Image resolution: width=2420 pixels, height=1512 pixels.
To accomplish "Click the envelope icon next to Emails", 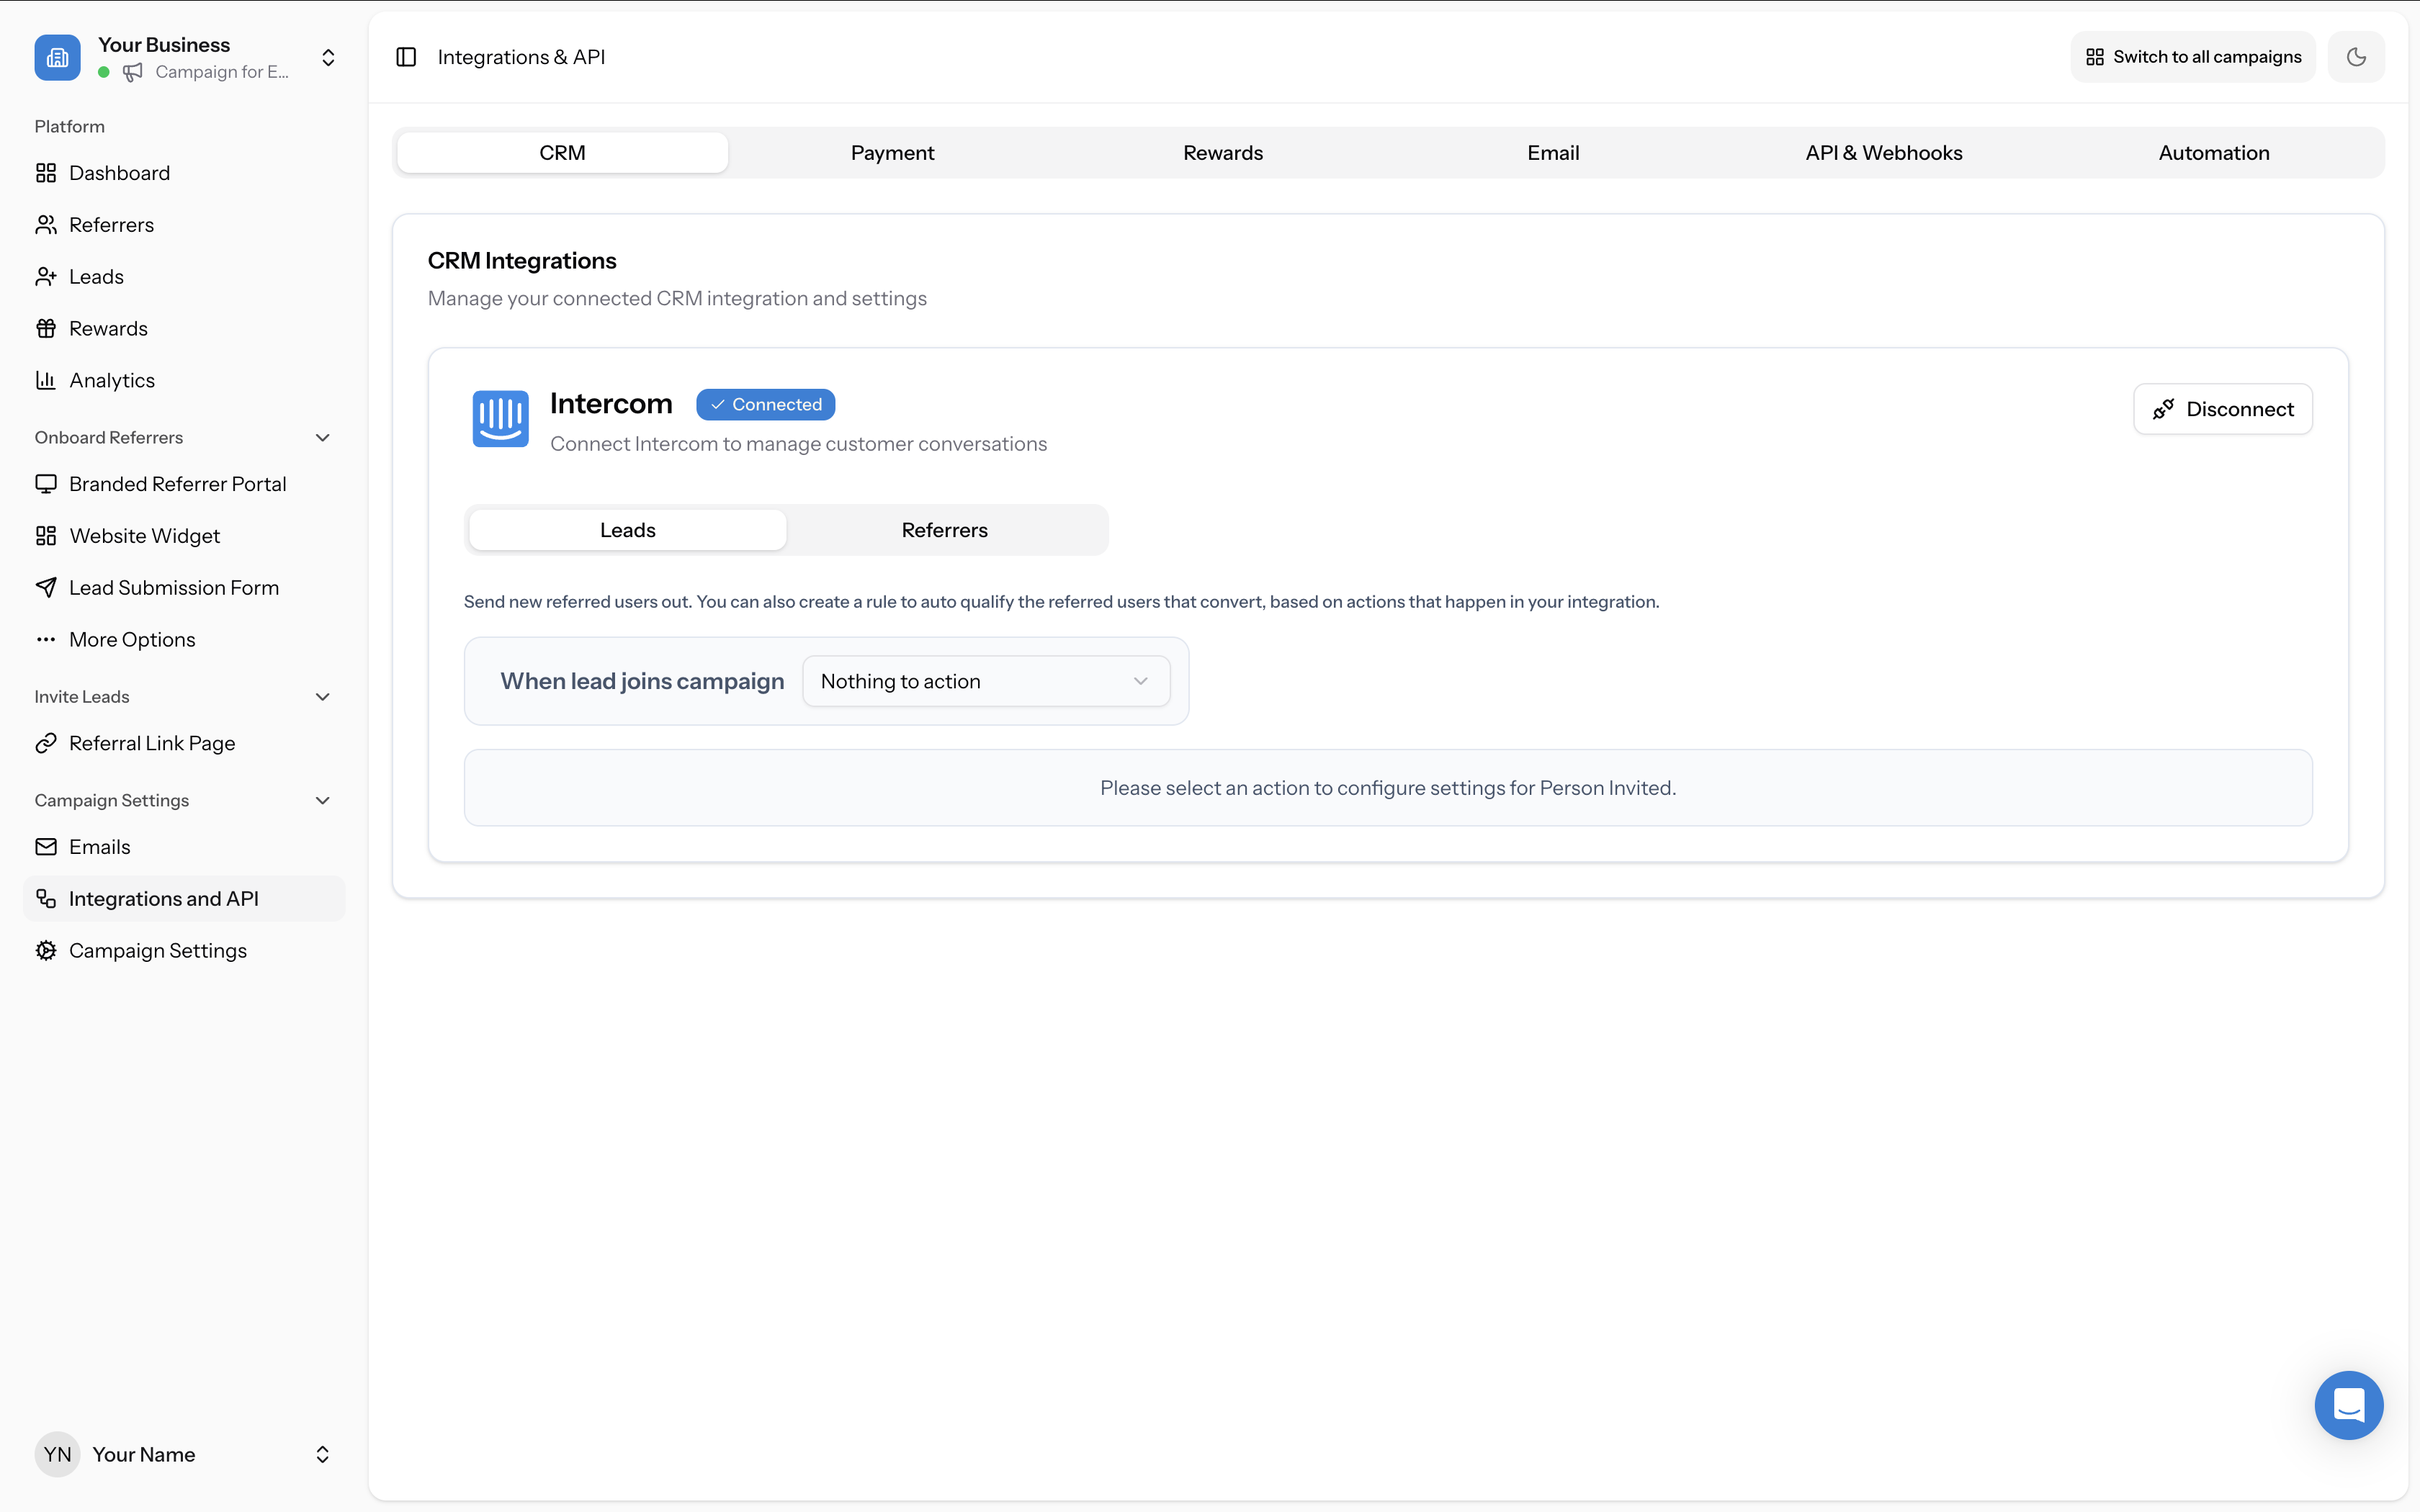I will 46,846.
